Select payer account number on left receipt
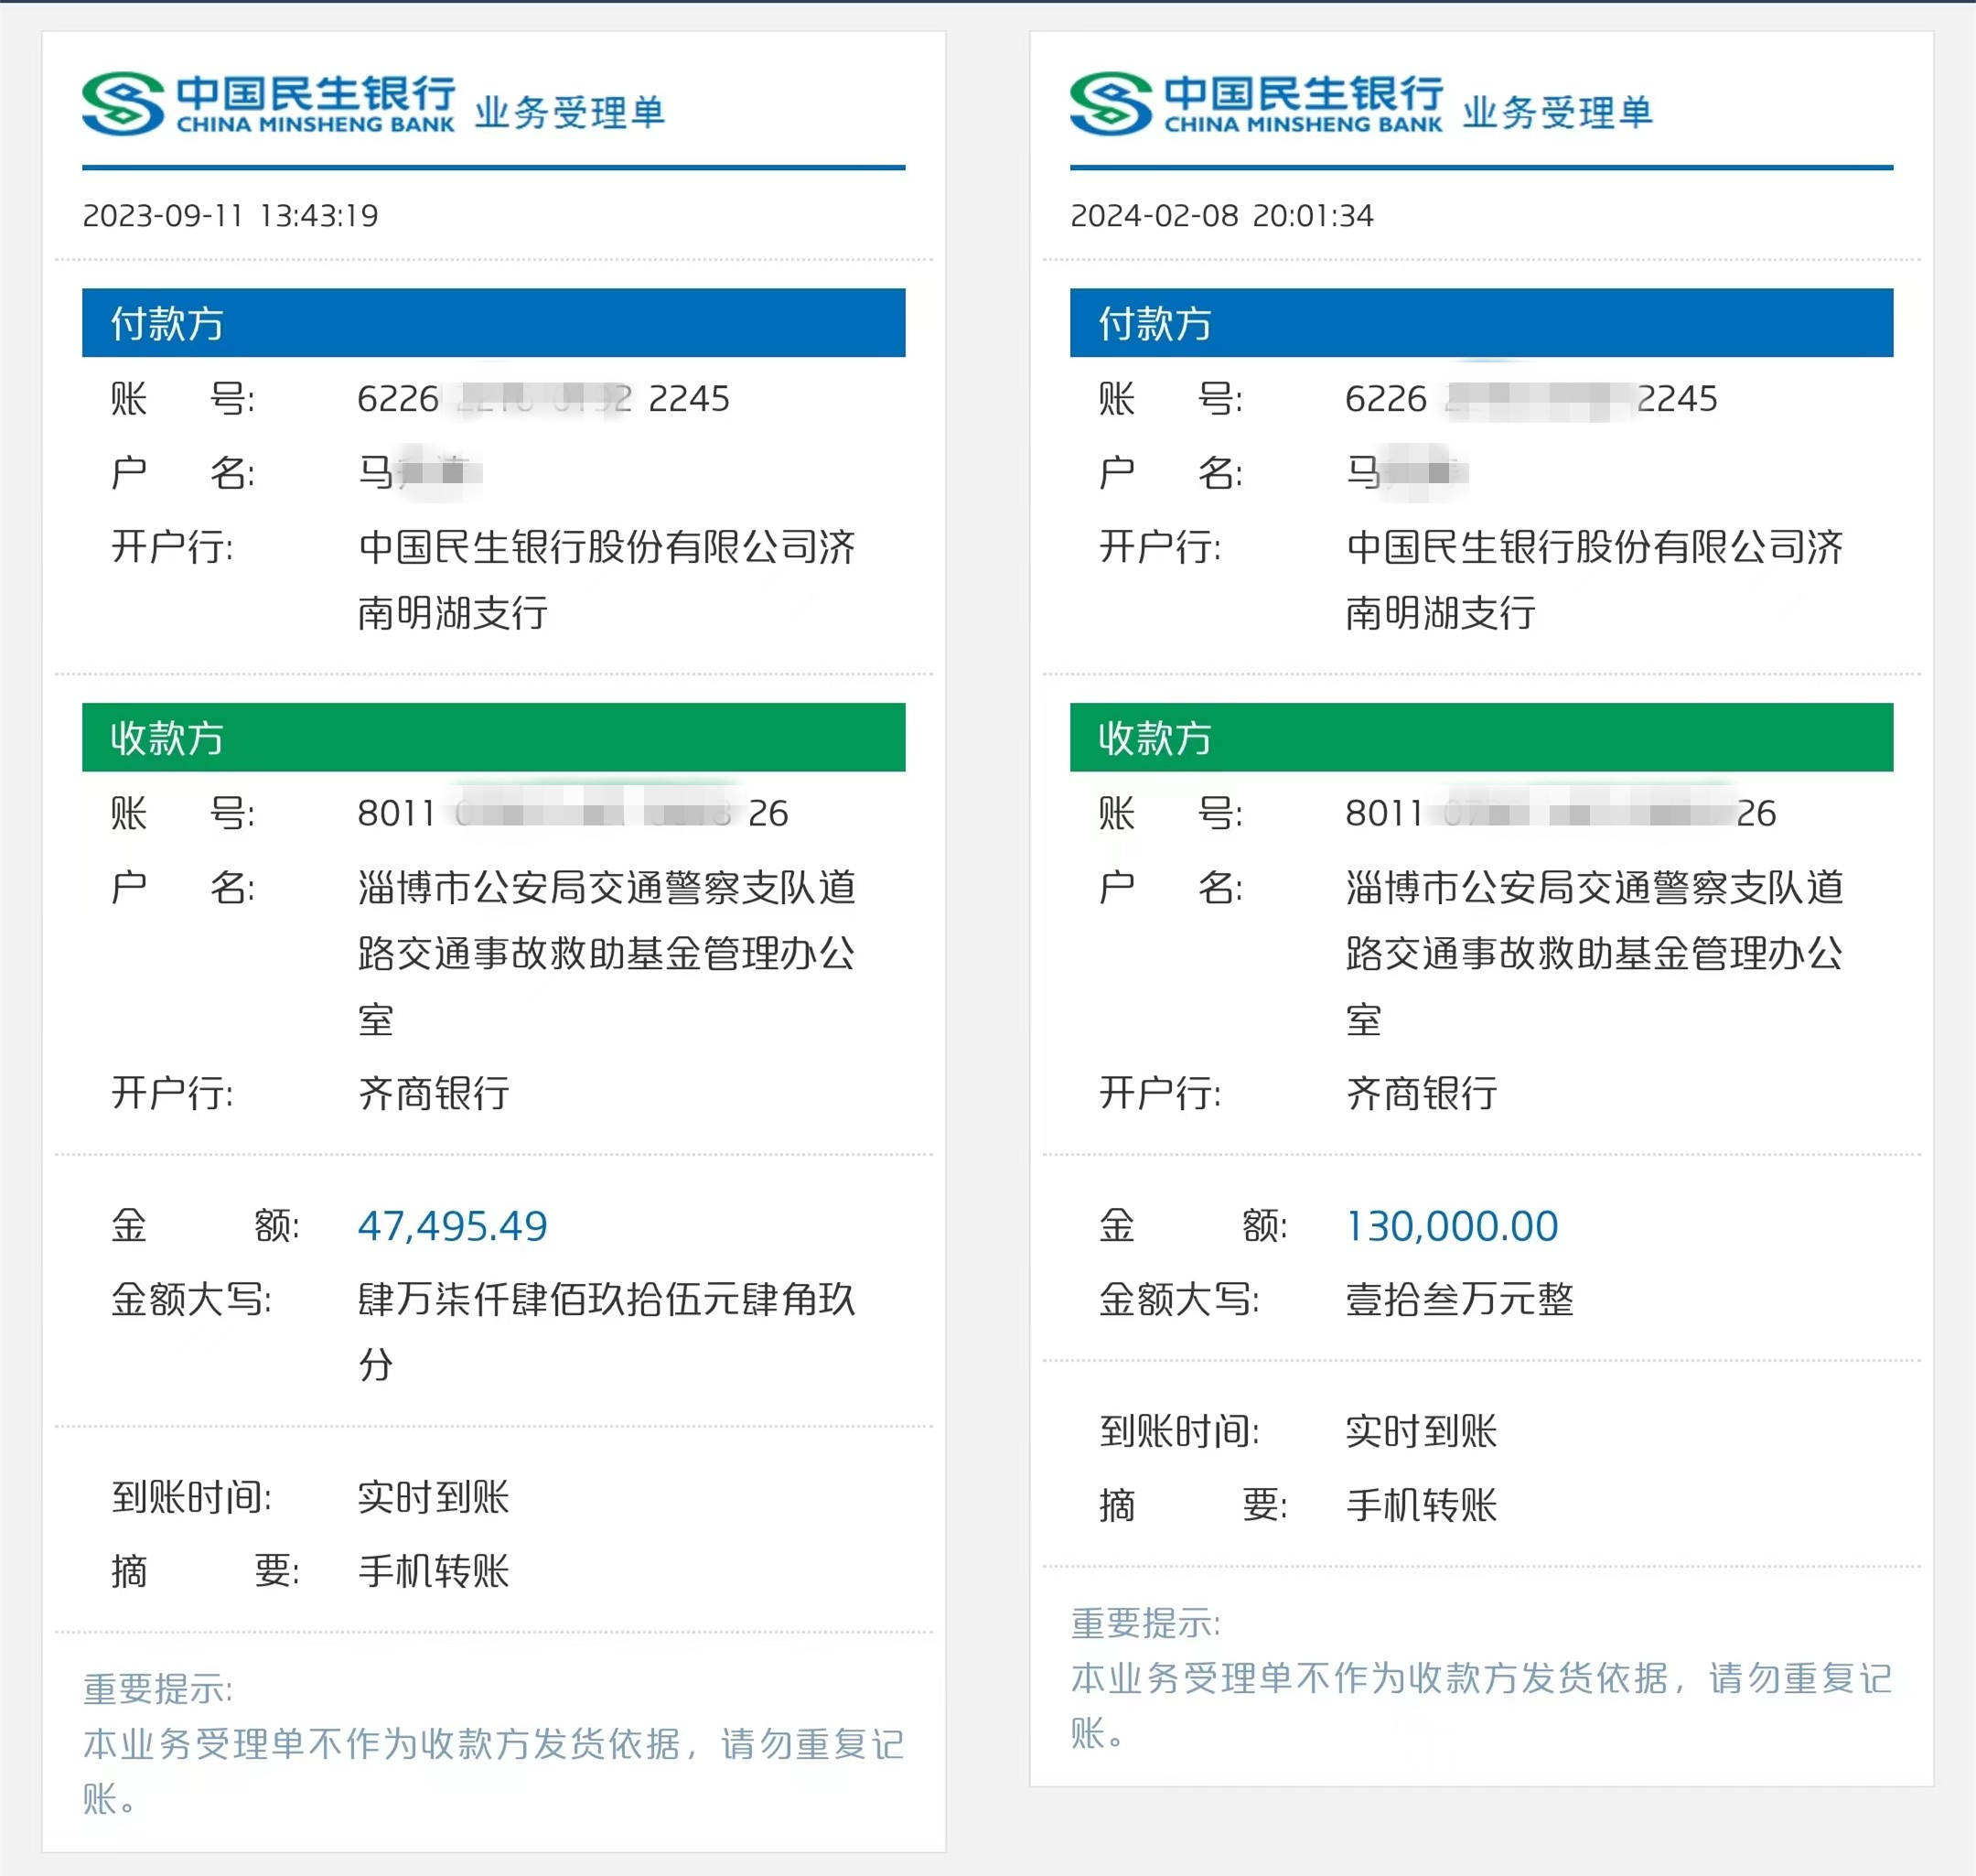The height and width of the screenshot is (1876, 1976). click(543, 399)
